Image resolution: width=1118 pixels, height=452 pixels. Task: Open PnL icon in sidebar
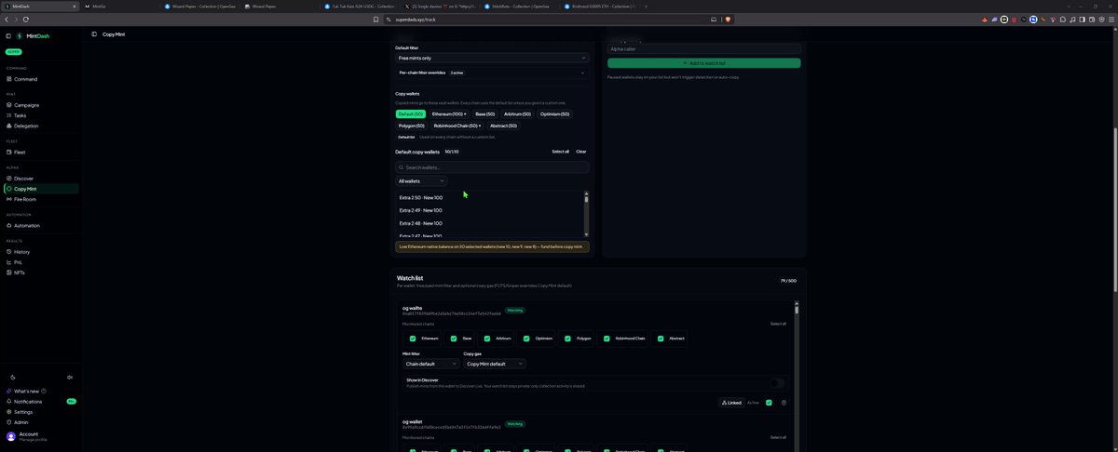(x=8, y=262)
